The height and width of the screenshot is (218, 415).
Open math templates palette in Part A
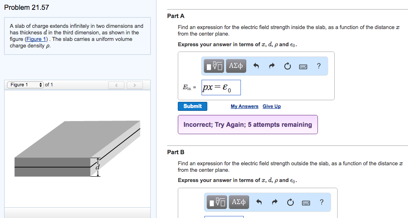[215, 66]
